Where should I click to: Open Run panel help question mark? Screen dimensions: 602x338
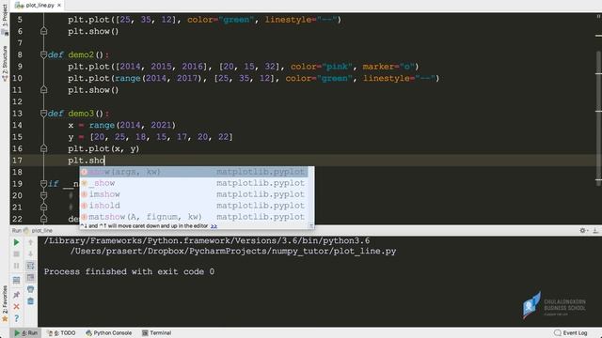16,318
